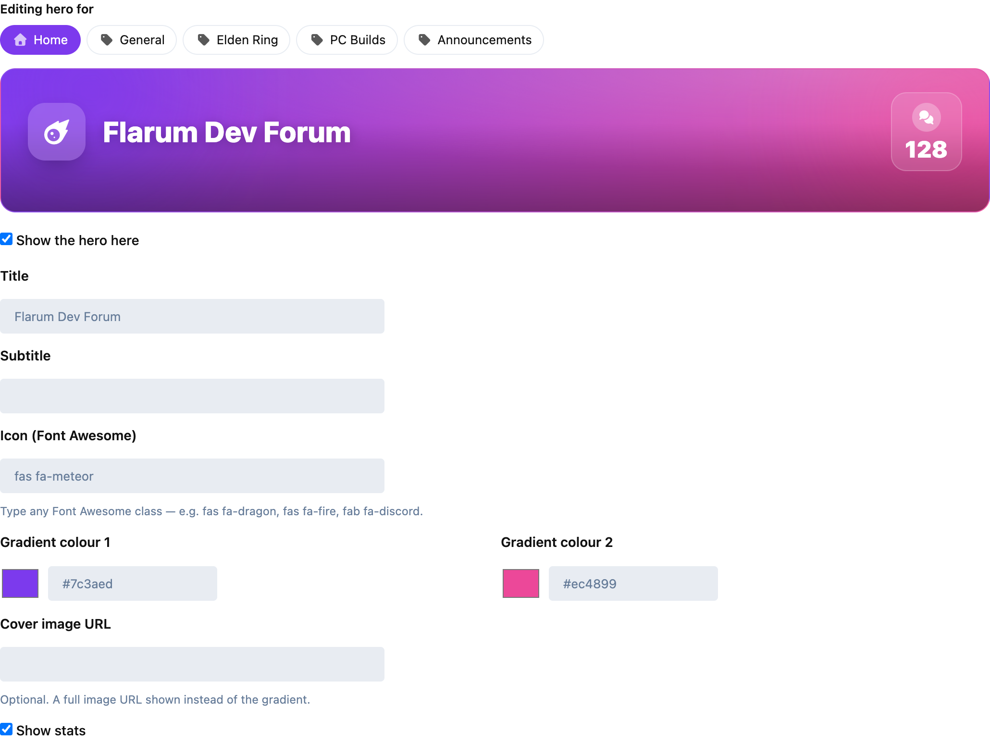This screenshot has height=744, width=990.
Task: Edit the Icon Font Awesome class field
Action: pos(192,476)
